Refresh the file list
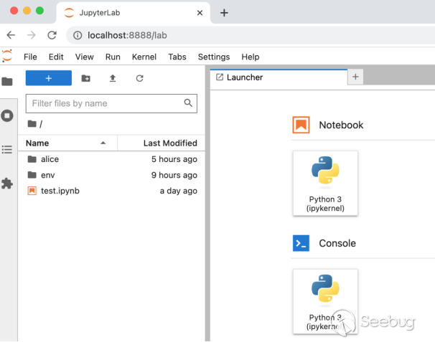The width and height of the screenshot is (435, 342). (139, 78)
